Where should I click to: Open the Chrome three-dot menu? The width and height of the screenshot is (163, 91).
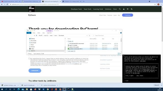(161, 5)
